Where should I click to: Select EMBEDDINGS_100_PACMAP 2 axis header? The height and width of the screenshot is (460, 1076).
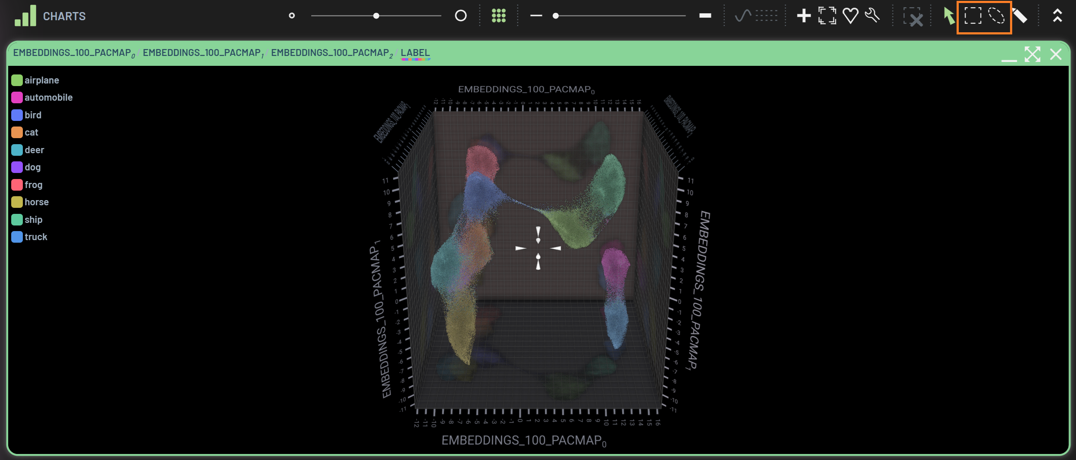pyautogui.click(x=332, y=53)
